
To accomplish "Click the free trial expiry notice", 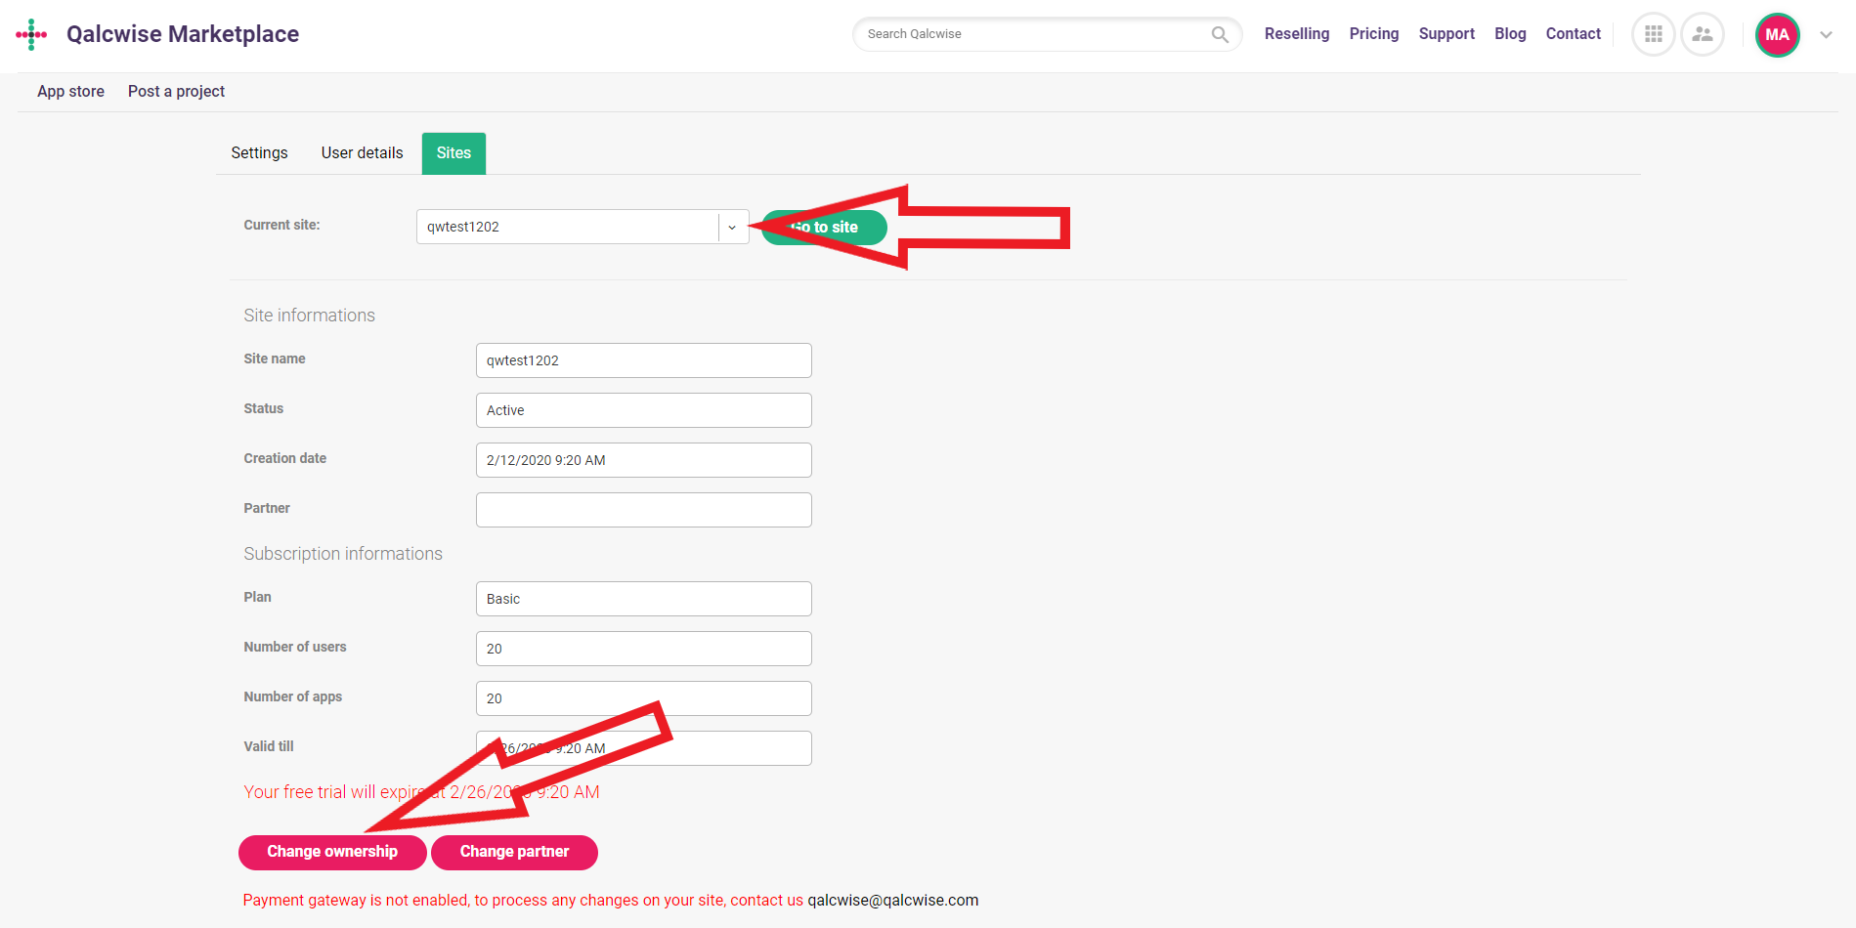I will (421, 792).
